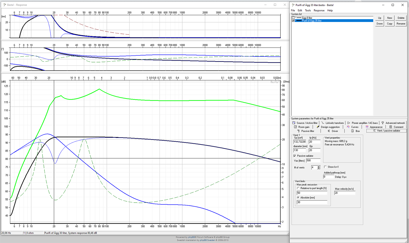Click the New system button
Screen dimensions: 409x243
point(390,18)
